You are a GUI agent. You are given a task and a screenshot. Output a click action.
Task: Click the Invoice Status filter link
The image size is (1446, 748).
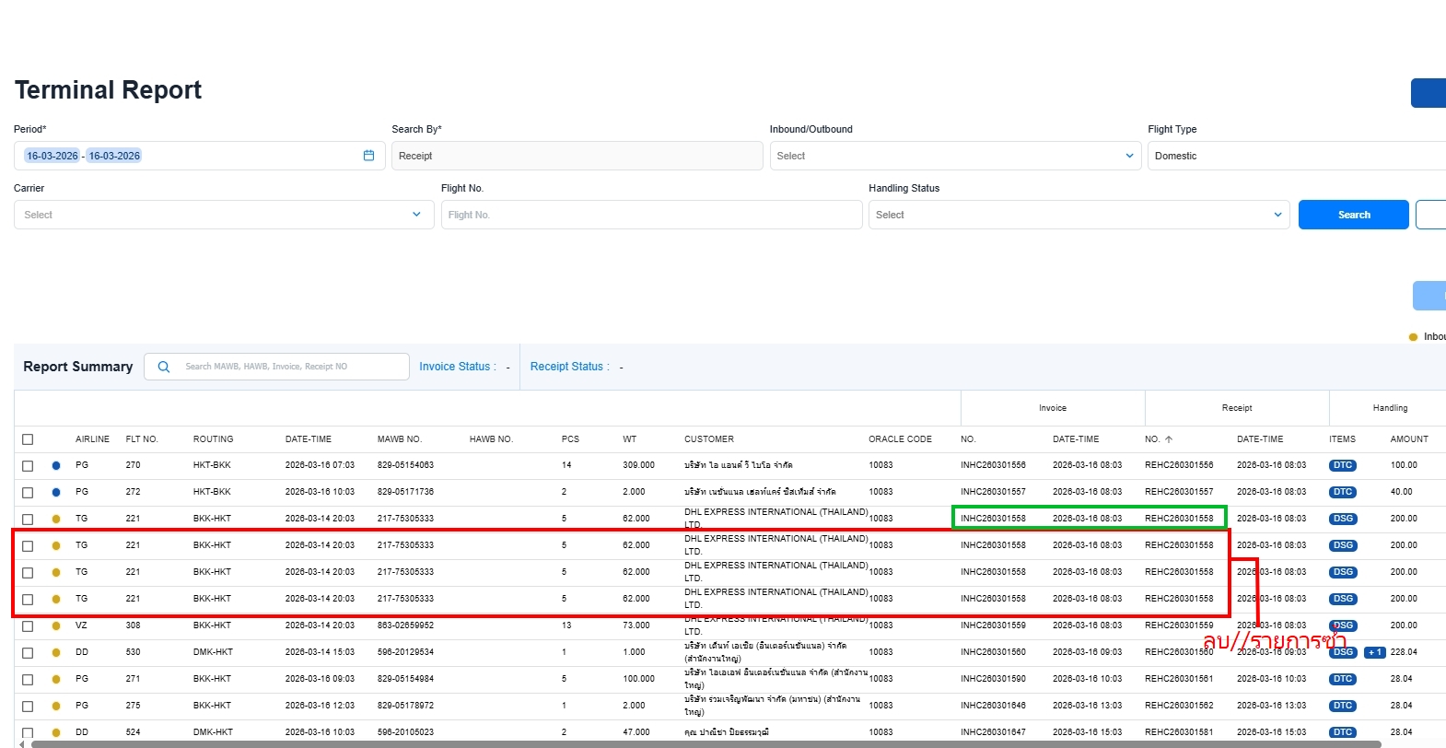457,367
